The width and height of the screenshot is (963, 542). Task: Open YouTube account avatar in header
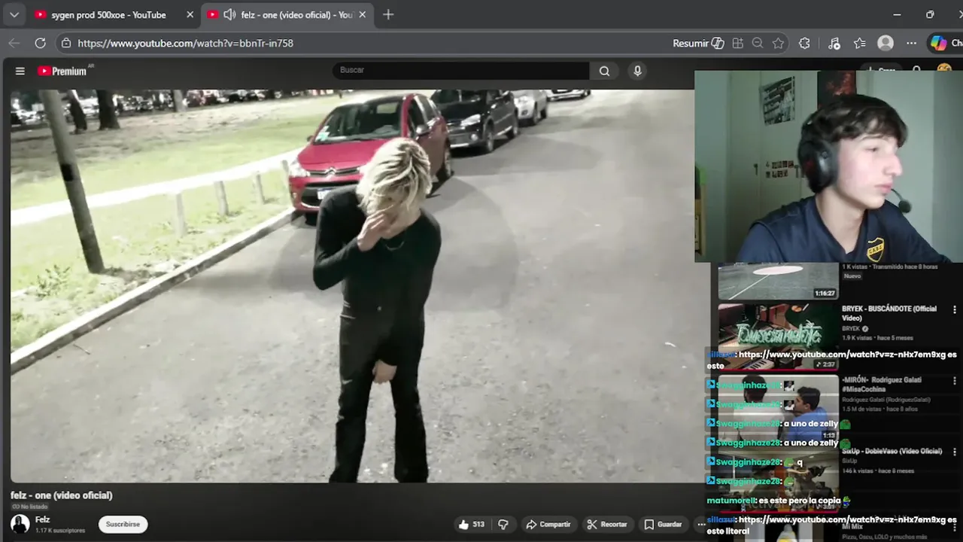click(944, 69)
